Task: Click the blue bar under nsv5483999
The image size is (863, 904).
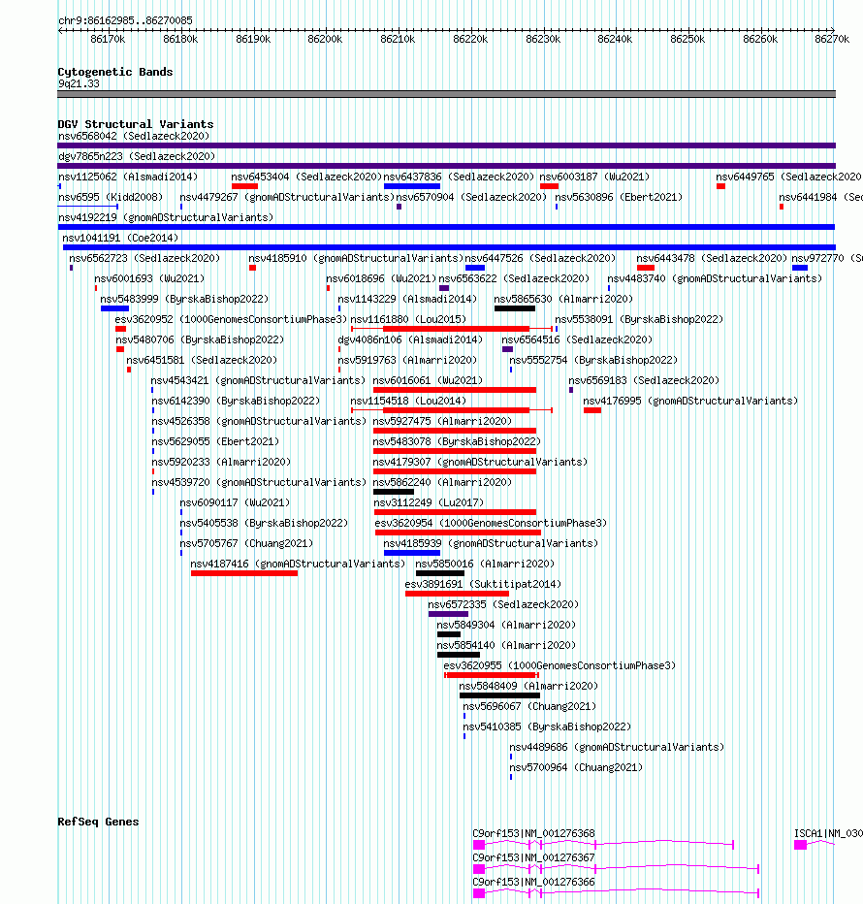Action: (114, 308)
